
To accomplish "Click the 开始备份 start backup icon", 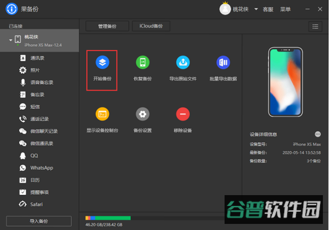I will [x=102, y=62].
